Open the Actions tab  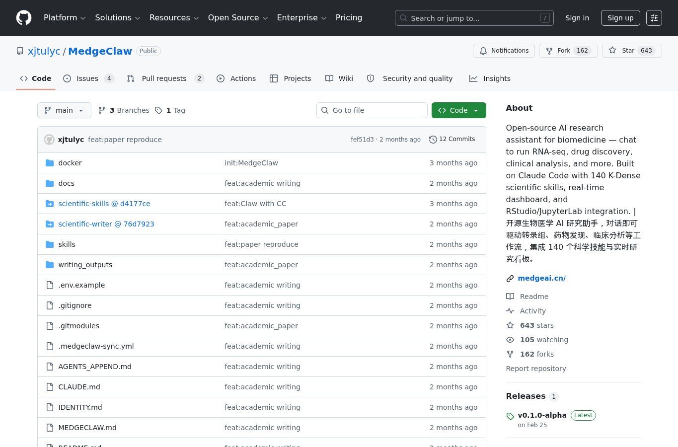coord(236,78)
